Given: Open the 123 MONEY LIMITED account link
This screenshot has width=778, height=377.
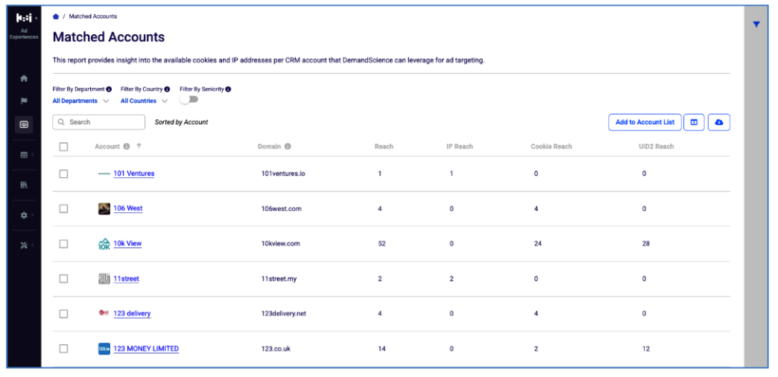Looking at the screenshot, I should pyautogui.click(x=146, y=349).
